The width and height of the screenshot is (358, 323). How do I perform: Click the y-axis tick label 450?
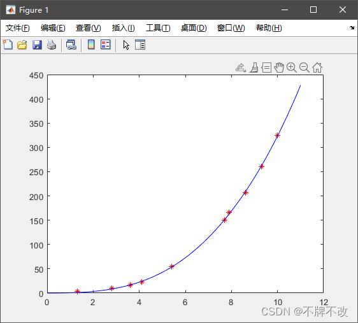point(36,76)
